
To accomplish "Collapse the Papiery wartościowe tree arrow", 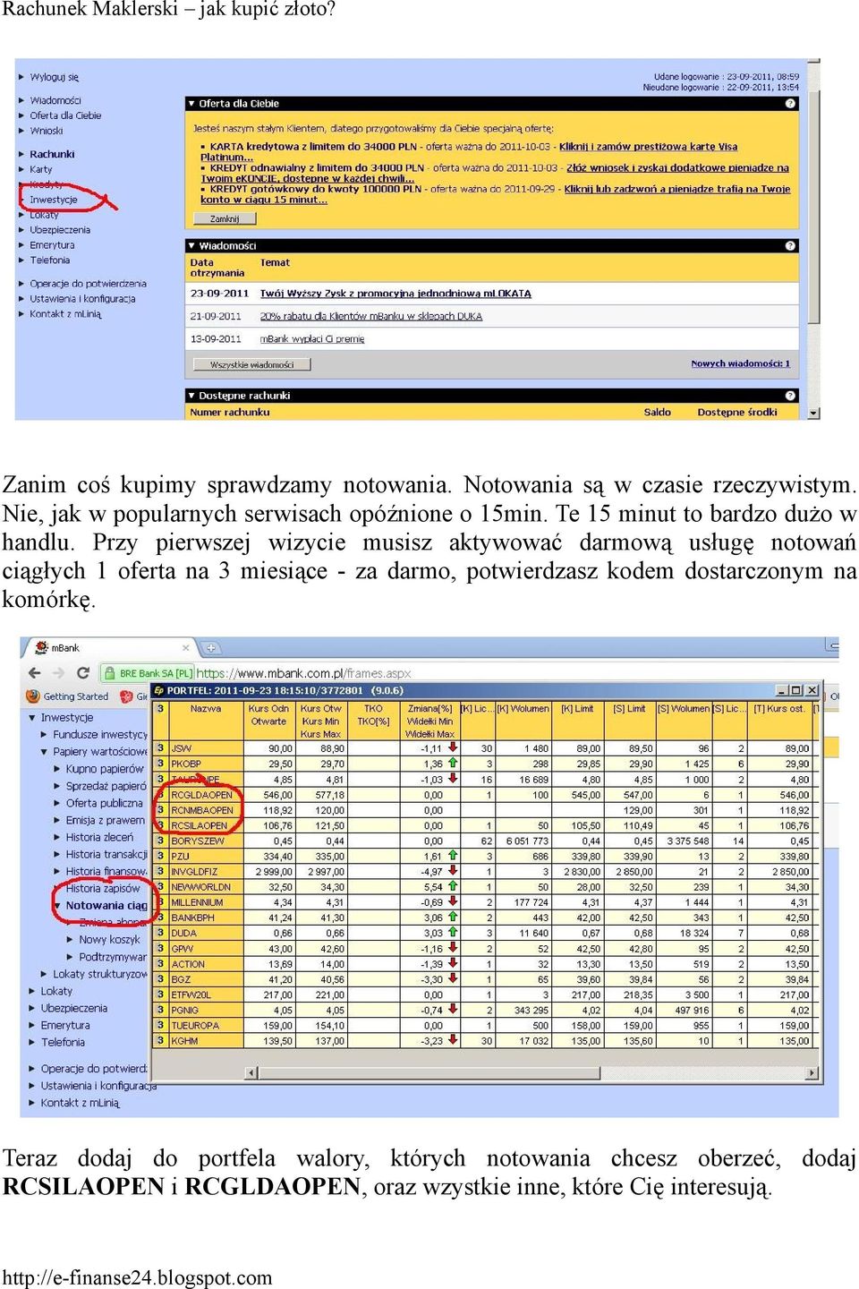I will [x=45, y=752].
